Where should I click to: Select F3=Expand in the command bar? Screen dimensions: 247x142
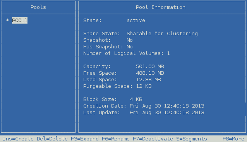(x=84, y=139)
